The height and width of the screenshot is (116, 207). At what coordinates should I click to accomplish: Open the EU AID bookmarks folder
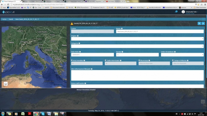point(110,7)
